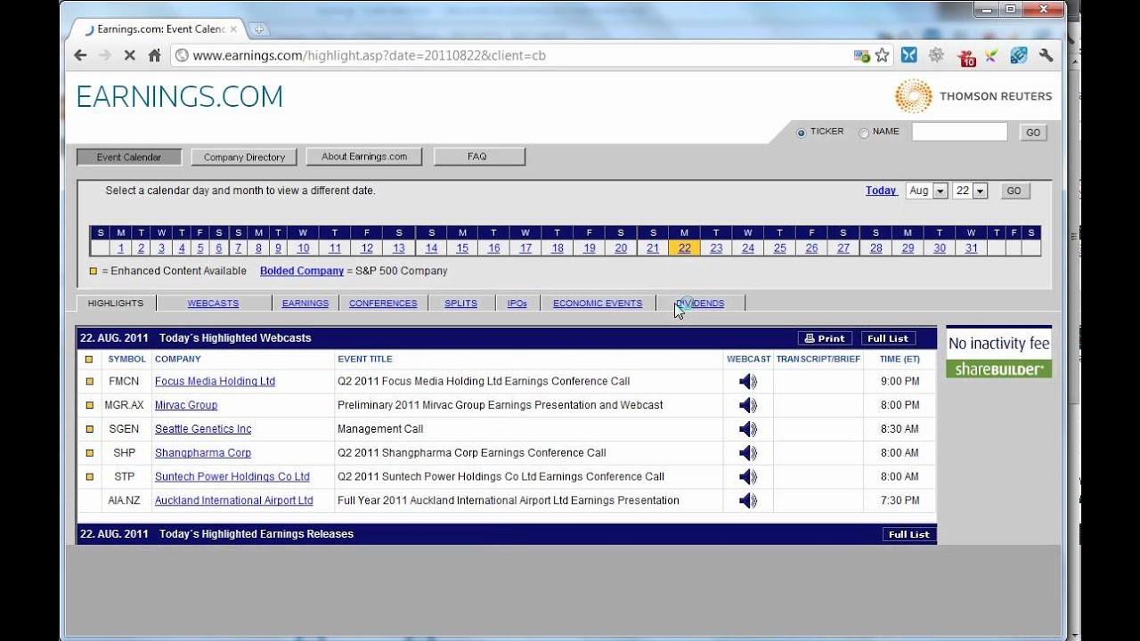
Task: Play the Auckland International Airport webcast audio icon
Action: 748,500
